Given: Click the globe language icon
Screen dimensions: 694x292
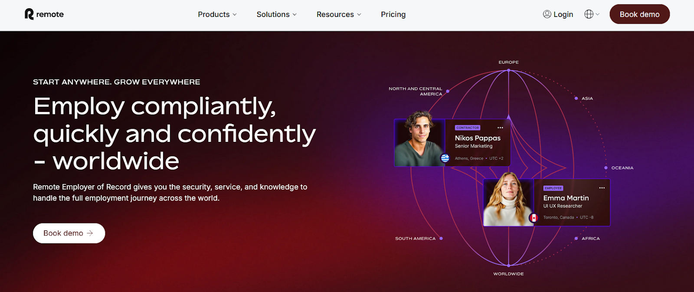Looking at the screenshot, I should point(589,14).
